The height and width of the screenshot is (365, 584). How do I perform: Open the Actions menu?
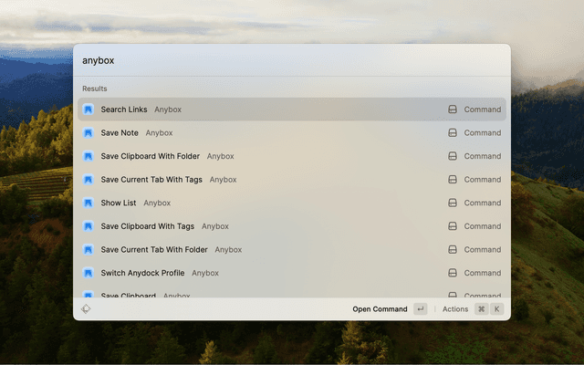(455, 309)
